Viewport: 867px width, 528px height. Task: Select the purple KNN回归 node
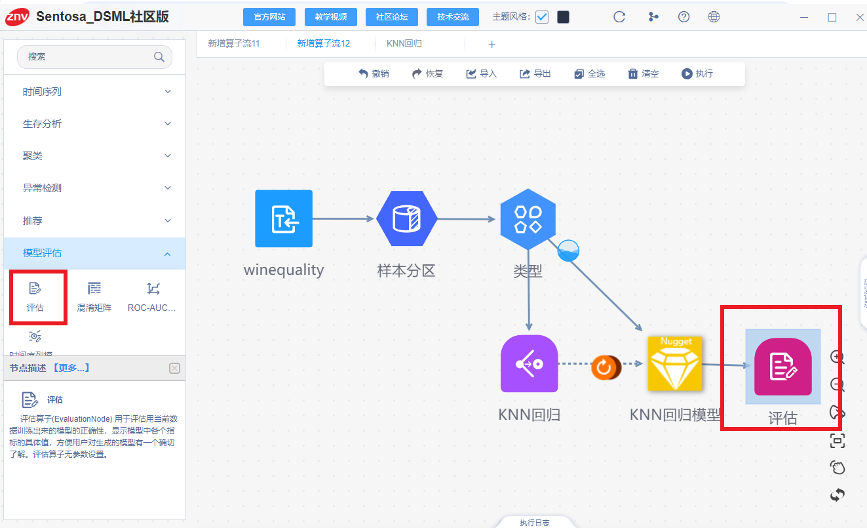pyautogui.click(x=530, y=364)
